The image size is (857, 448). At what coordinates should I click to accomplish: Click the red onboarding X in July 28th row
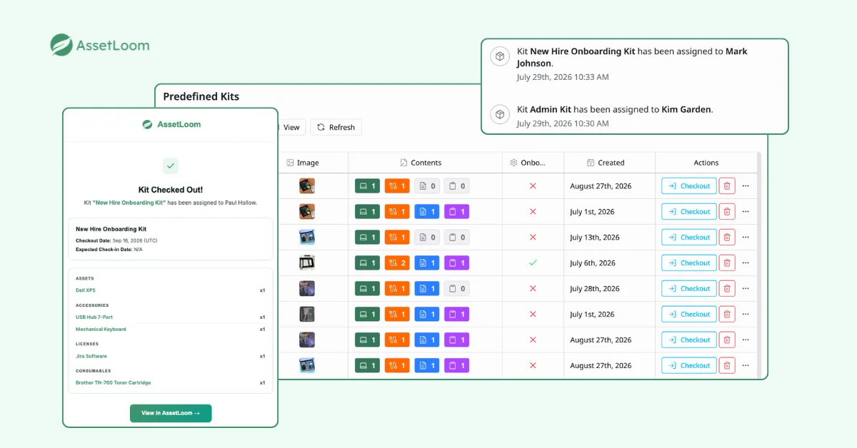tap(532, 288)
